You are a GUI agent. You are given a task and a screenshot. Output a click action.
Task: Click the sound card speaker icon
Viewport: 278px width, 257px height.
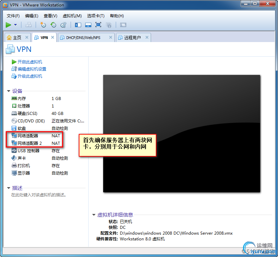pos(14,158)
